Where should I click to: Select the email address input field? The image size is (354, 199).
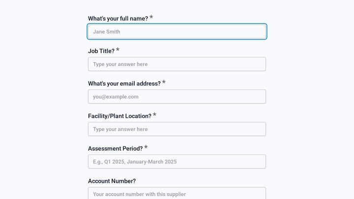click(177, 97)
